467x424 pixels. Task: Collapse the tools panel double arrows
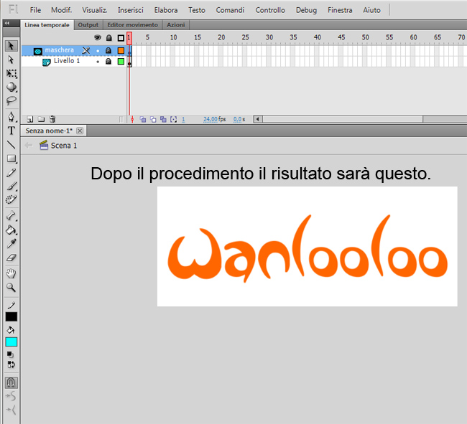tap(7, 23)
